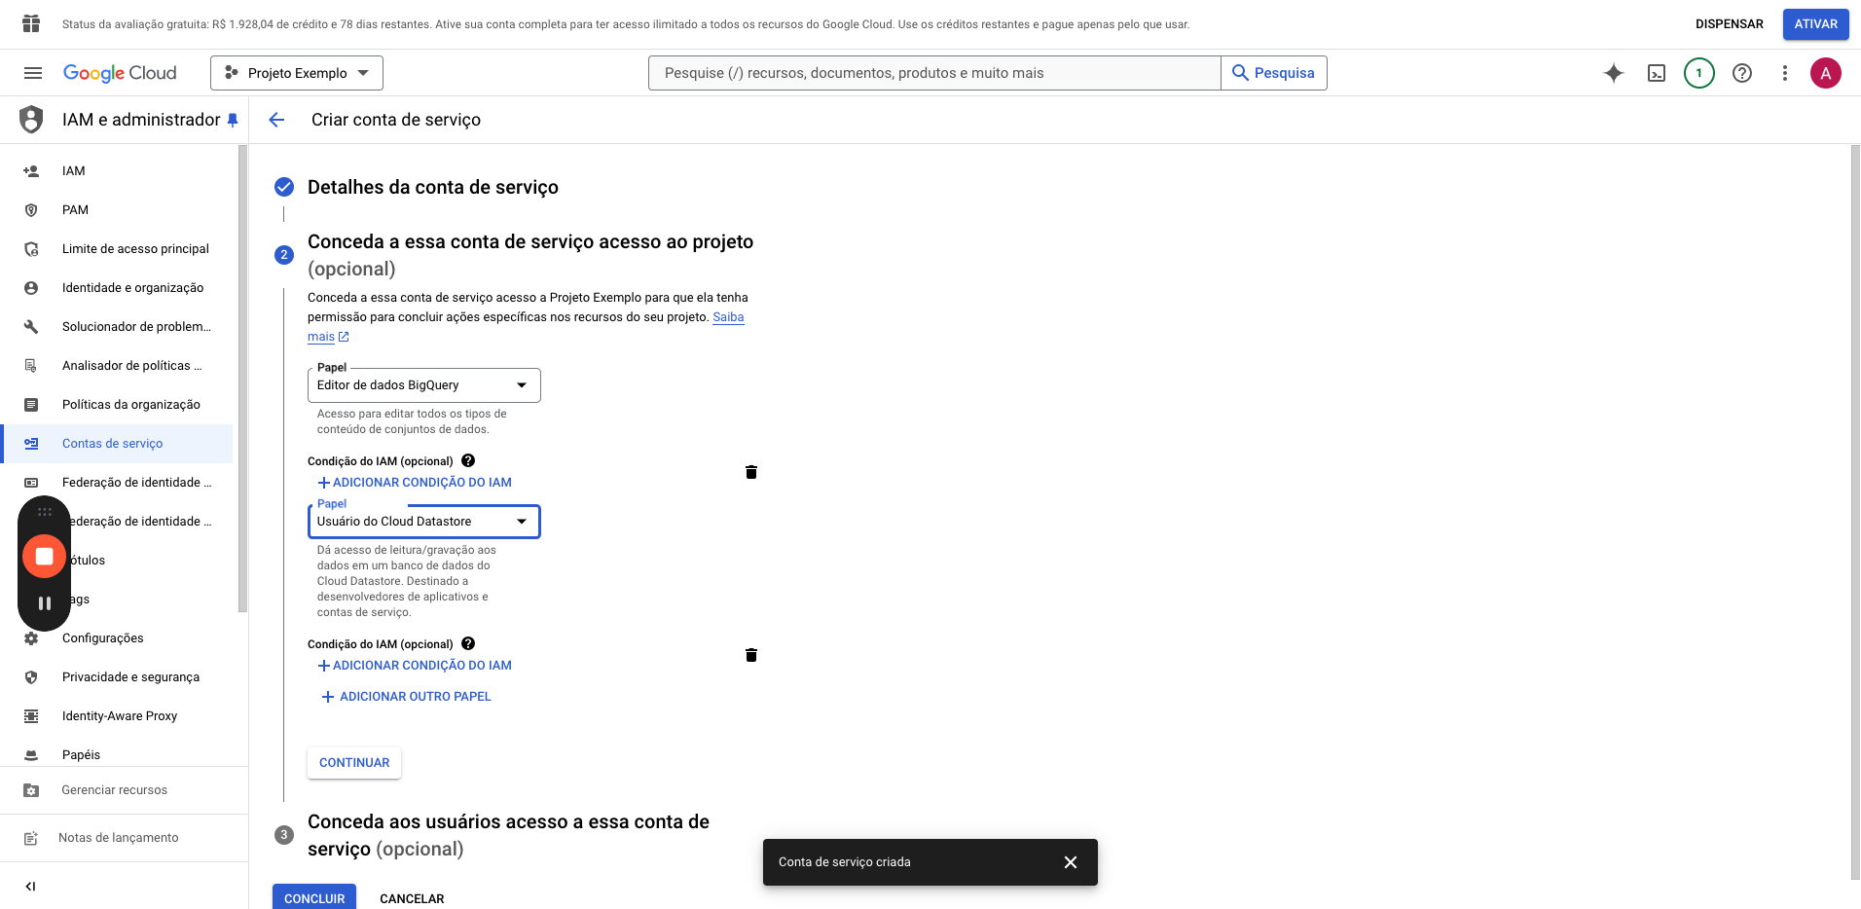
Task: Open Gemini AI assistant sparkle icon
Action: (x=1614, y=73)
